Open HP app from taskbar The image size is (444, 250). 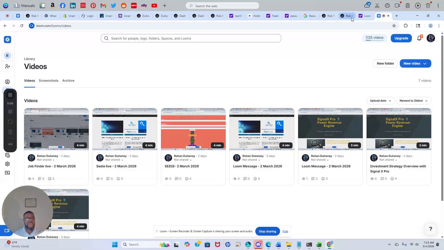(x=228, y=244)
